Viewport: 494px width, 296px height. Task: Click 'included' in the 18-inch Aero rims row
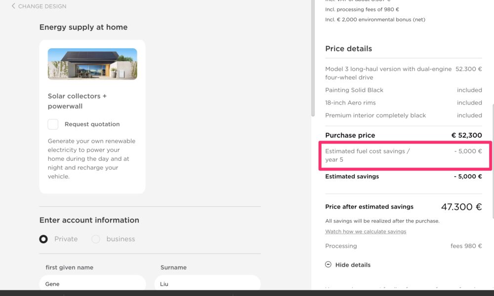pos(469,103)
